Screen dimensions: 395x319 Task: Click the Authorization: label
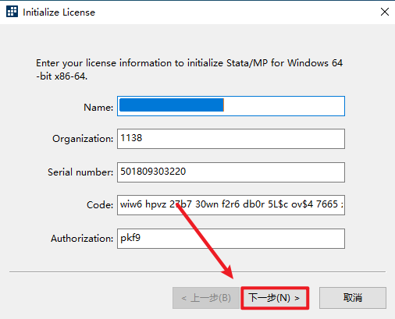point(82,239)
